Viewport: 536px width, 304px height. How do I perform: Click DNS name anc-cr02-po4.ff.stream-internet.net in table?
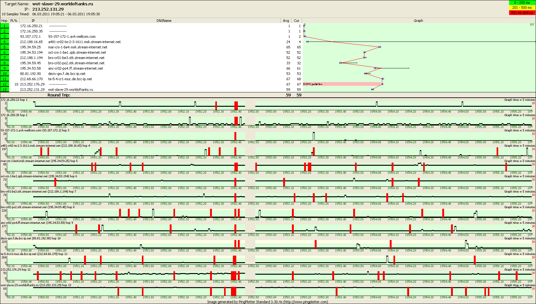pyautogui.click(x=75, y=68)
